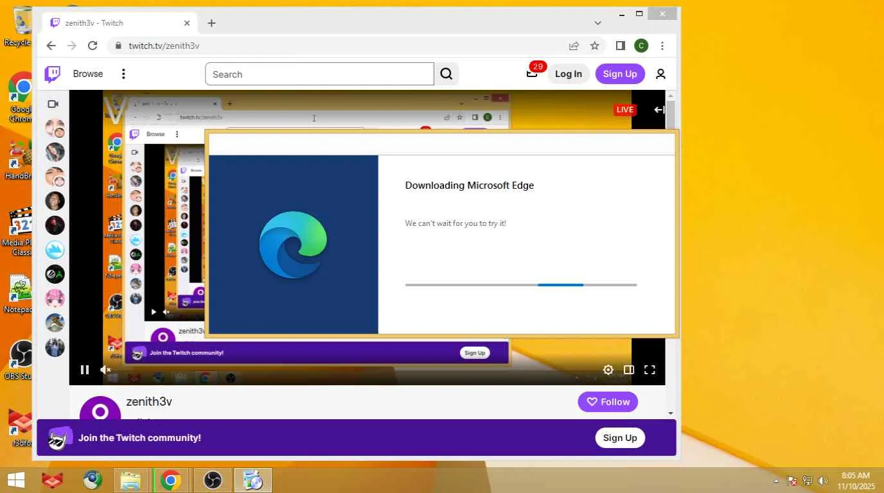The image size is (884, 493).
Task: Open the pink-haired anime avatar channel
Action: click(x=55, y=298)
